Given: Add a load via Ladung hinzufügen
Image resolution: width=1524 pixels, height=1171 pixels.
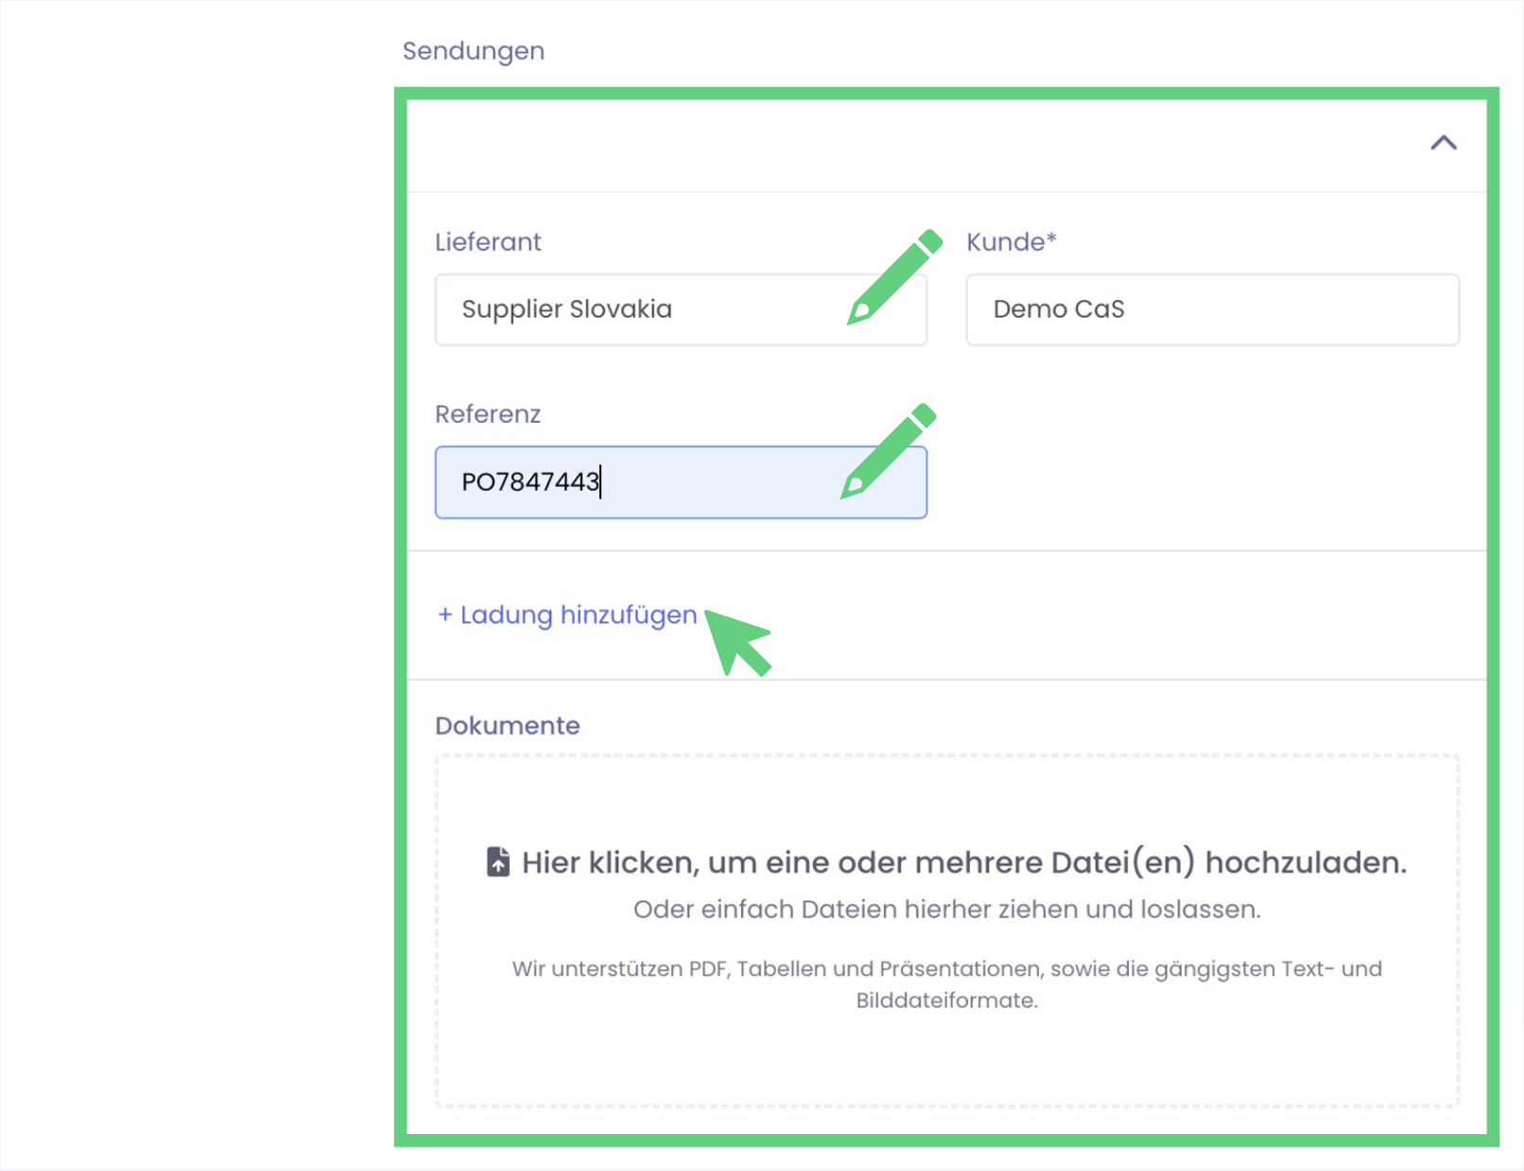Looking at the screenshot, I should tap(578, 615).
